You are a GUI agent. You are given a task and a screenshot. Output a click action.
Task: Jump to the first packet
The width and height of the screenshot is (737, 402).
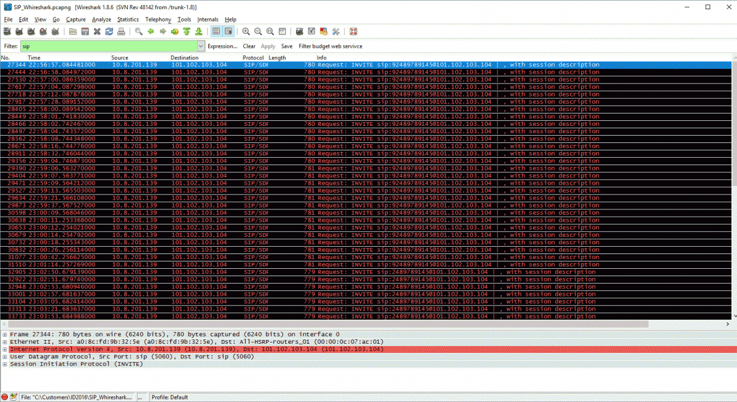[x=186, y=31]
